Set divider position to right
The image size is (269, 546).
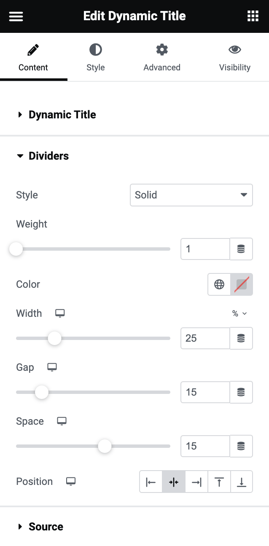[196, 482]
